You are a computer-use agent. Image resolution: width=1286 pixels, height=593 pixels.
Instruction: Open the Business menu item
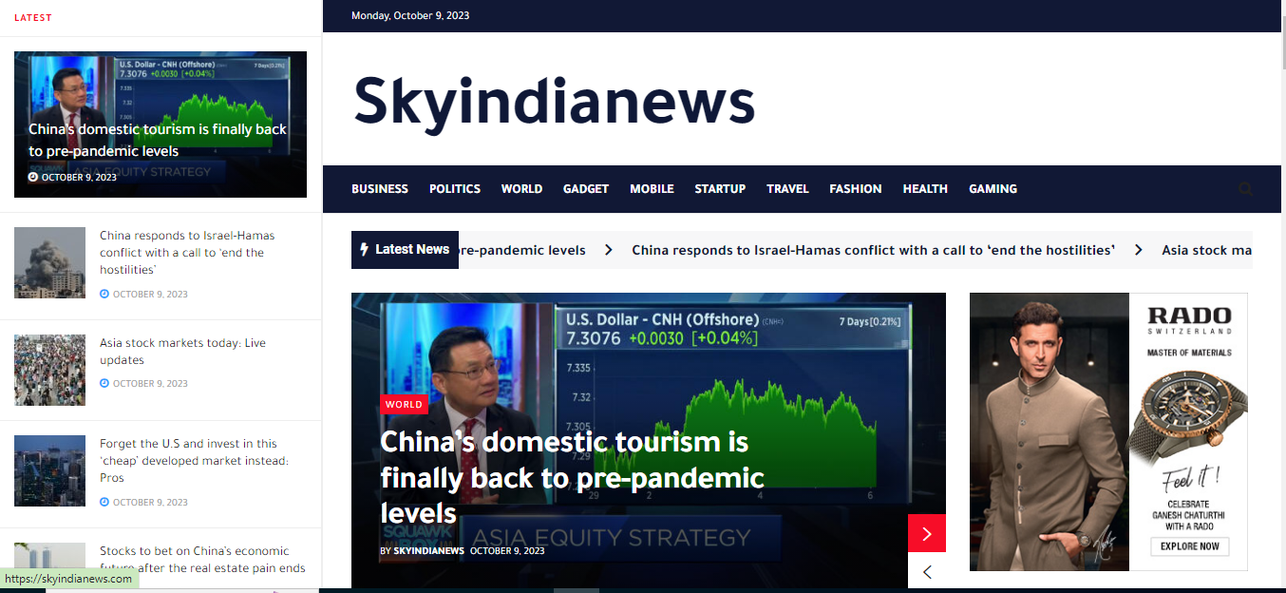coord(380,189)
